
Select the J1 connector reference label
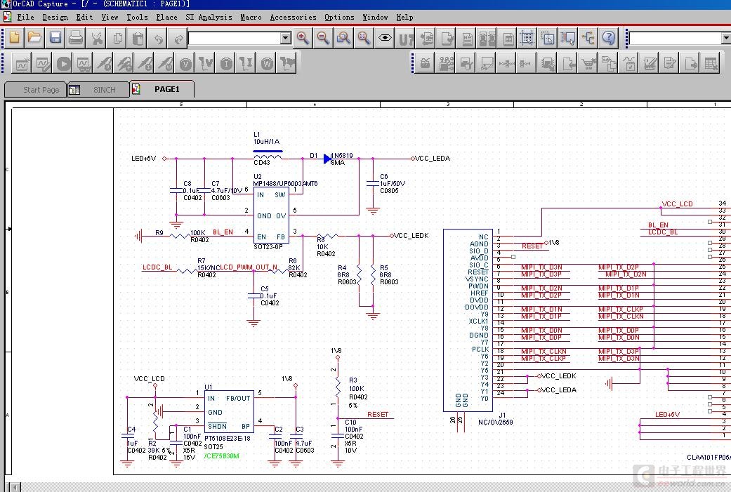pyautogui.click(x=502, y=415)
